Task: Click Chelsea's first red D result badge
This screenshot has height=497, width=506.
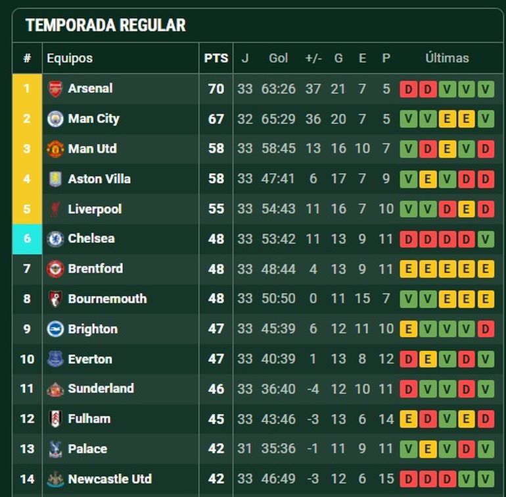Action: tap(409, 239)
